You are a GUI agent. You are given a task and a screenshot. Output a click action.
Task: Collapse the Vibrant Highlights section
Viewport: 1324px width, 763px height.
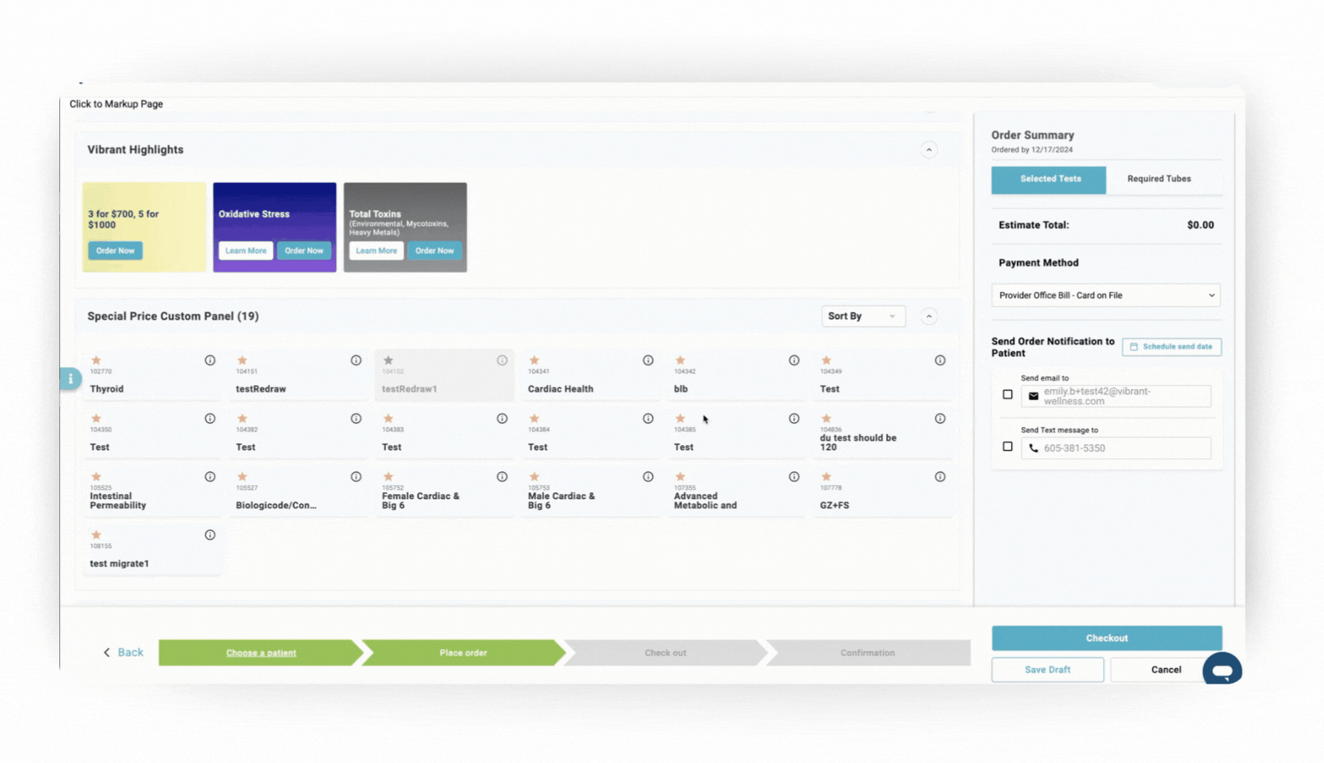(929, 150)
